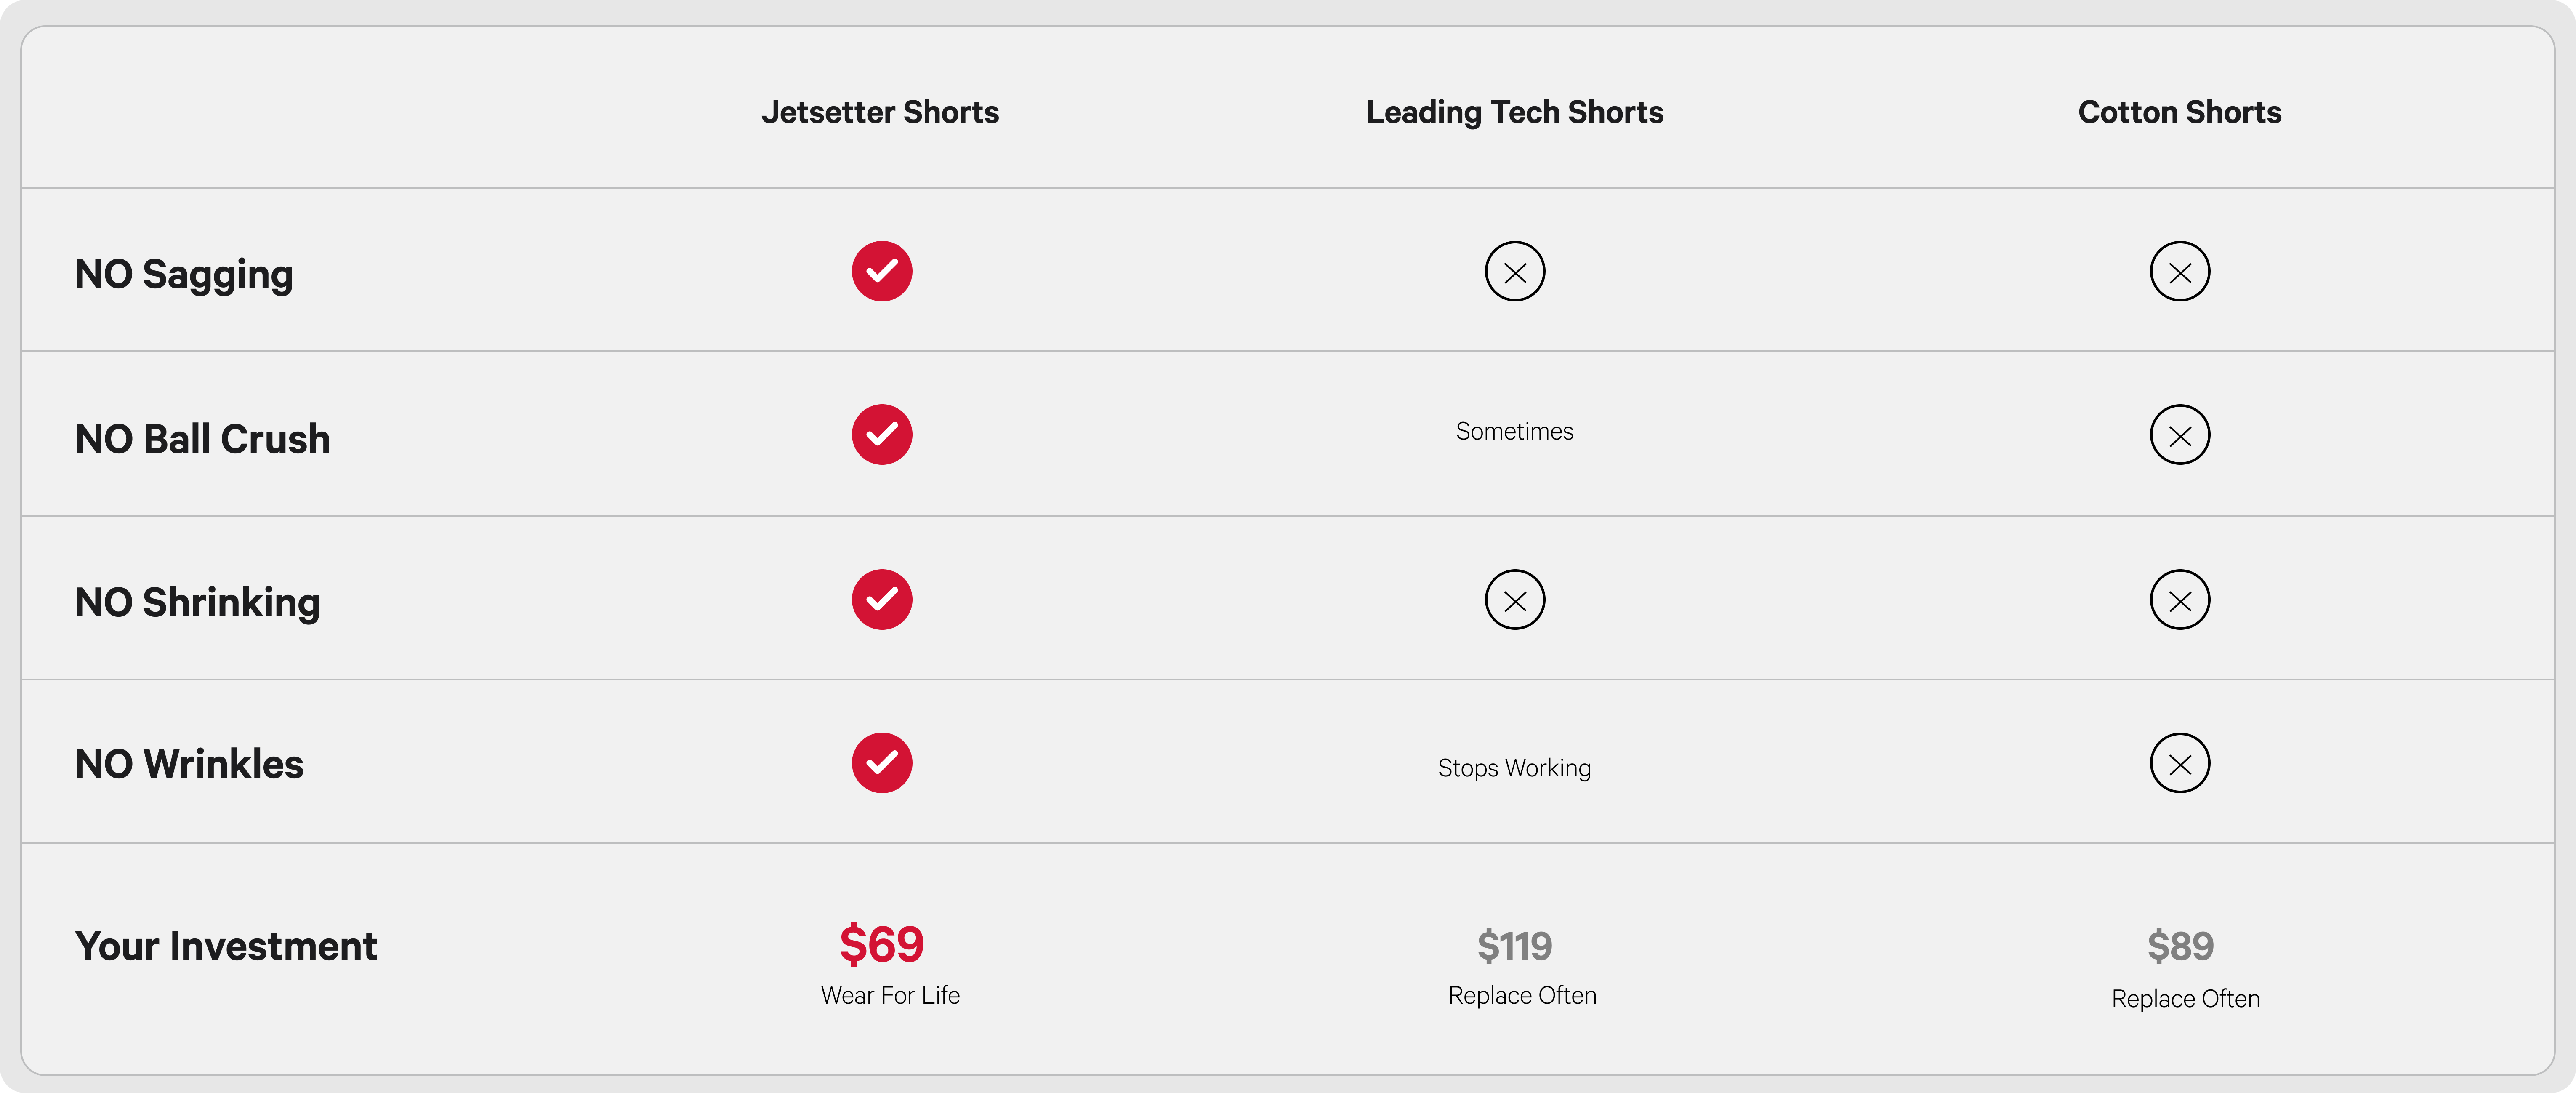Click Leading Tech Shorts X icon for NO Shrinking
2576x1093 pixels.
point(1514,600)
